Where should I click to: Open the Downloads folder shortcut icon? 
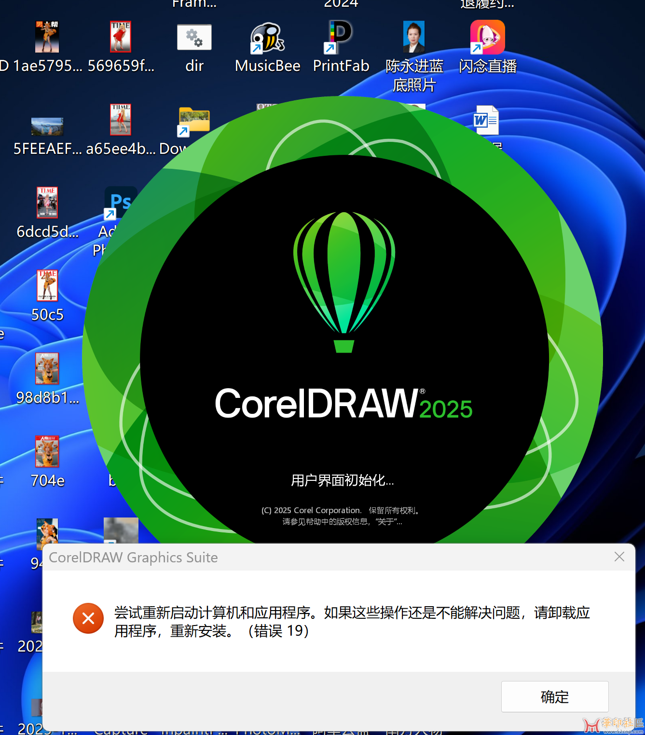[194, 121]
